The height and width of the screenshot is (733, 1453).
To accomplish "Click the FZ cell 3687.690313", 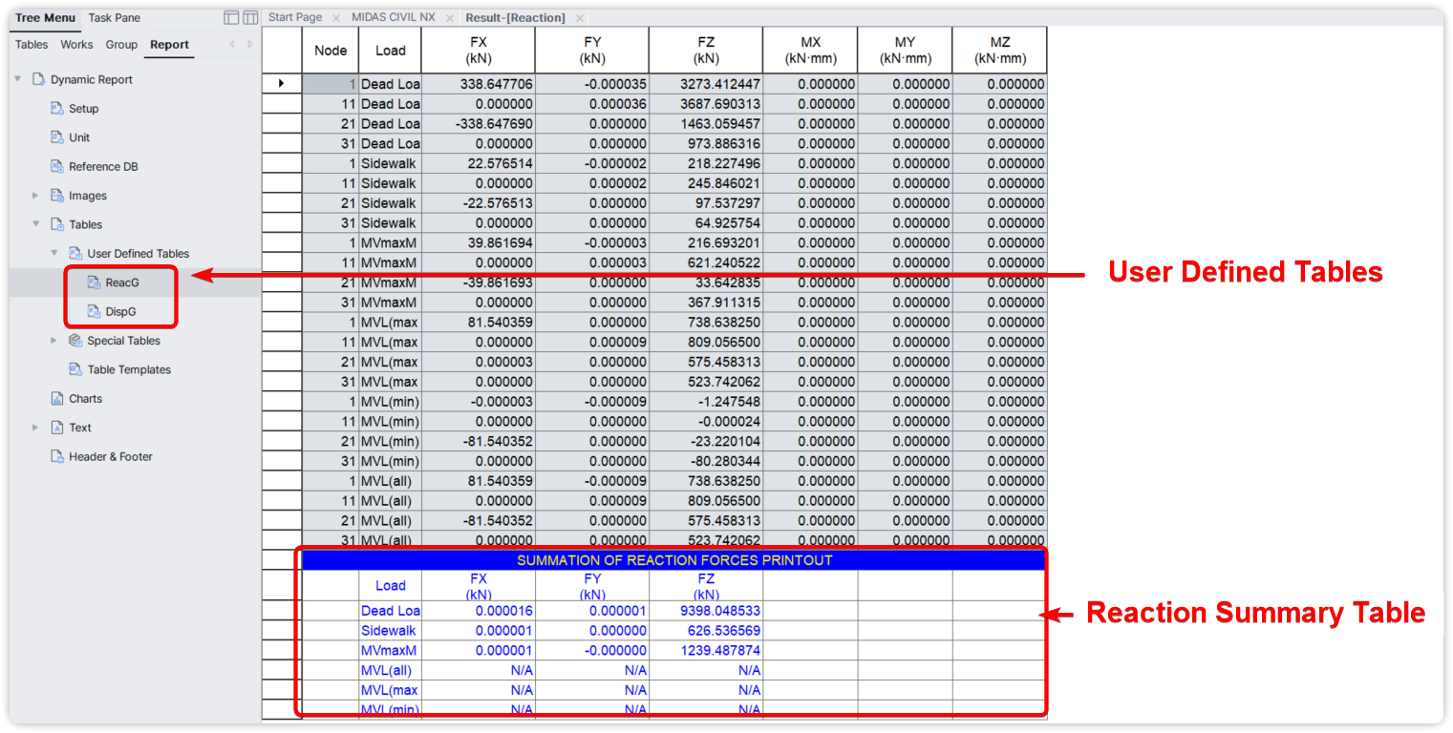I will coord(706,104).
